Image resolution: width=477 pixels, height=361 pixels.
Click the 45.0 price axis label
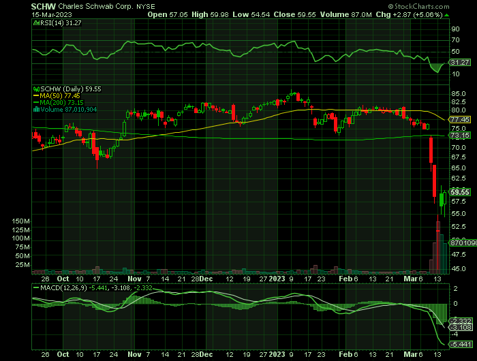(x=459, y=269)
